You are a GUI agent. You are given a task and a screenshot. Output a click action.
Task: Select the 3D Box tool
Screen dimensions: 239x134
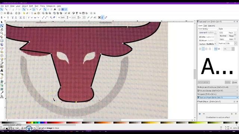point(2,44)
